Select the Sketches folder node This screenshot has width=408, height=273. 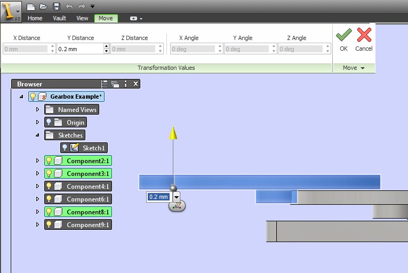point(65,135)
